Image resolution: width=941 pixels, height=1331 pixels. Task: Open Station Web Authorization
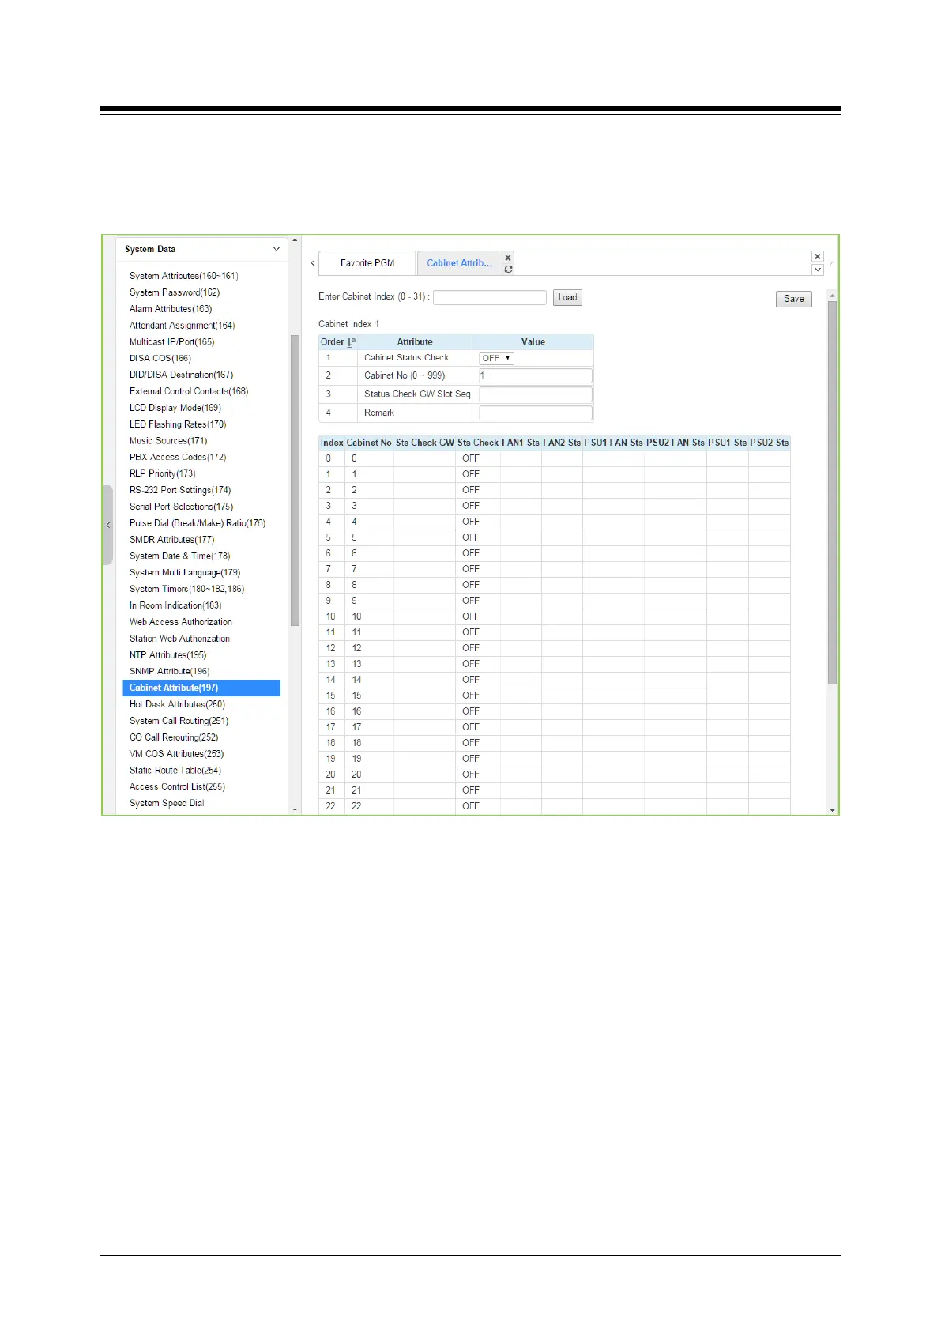point(179,639)
